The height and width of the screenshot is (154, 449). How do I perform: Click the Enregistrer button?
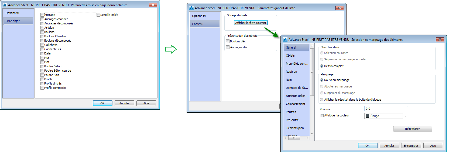pyautogui.click(x=411, y=146)
